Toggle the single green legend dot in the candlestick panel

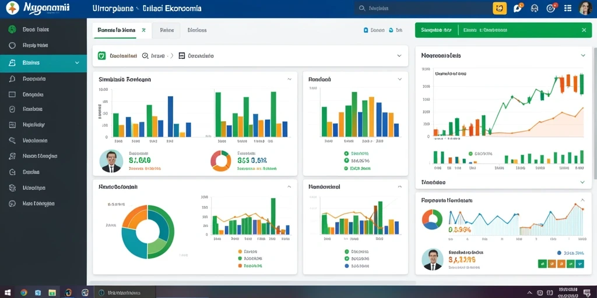tap(470, 154)
